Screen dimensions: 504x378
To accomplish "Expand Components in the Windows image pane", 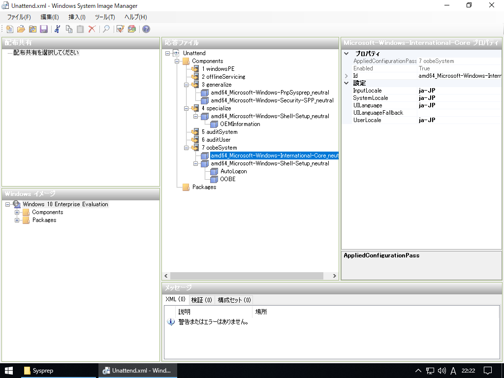I will (17, 213).
